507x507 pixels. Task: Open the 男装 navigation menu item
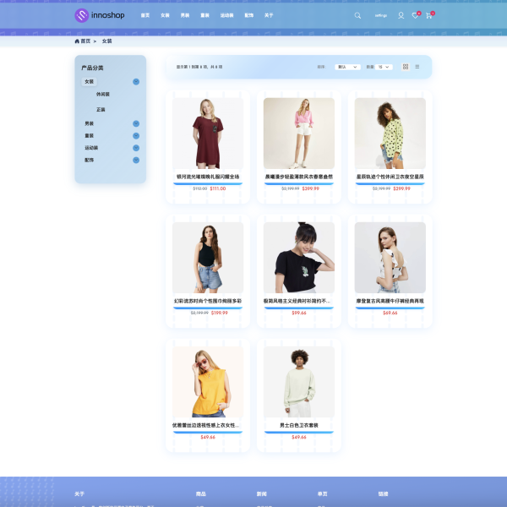(x=185, y=15)
